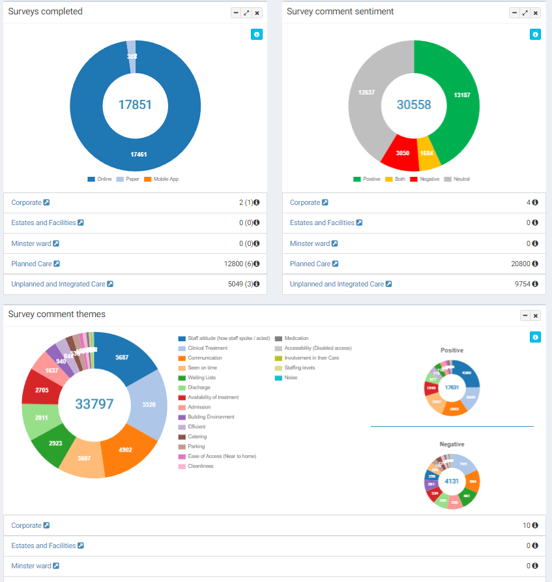This screenshot has width=552, height=582.
Task: Click info icon beside Corporate count of 4
Action: pos(536,202)
